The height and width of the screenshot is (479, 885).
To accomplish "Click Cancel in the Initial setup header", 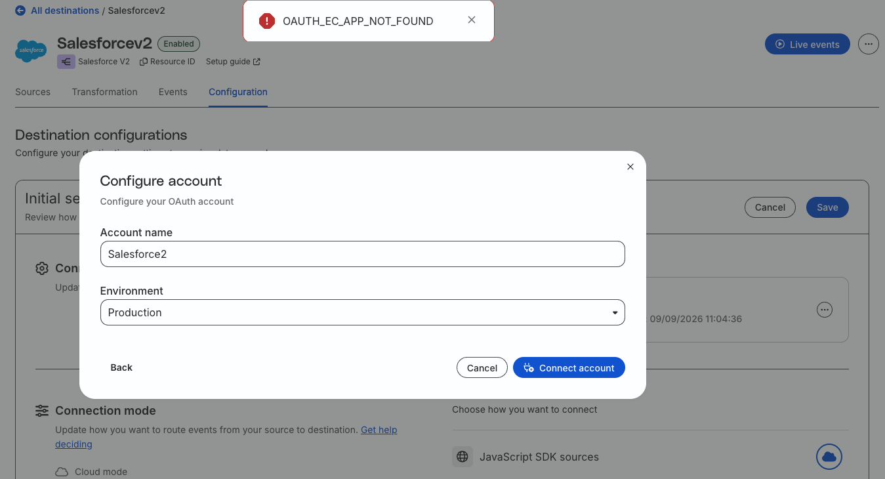I will pos(770,207).
